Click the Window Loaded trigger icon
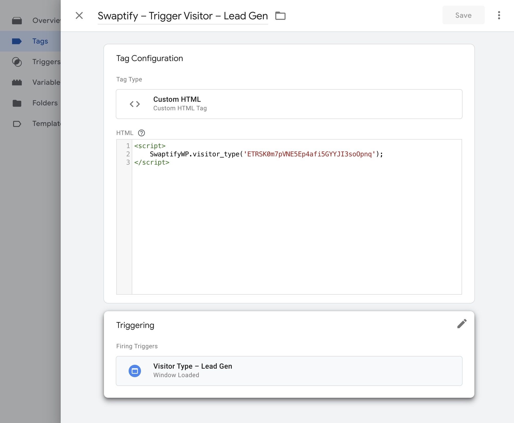The image size is (514, 423). tap(135, 371)
